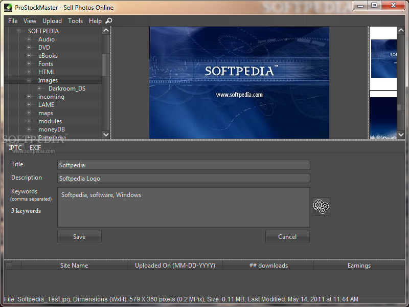Open the keyword suggestion gears button
Image resolution: width=409 pixels, height=307 pixels.
[x=321, y=207]
